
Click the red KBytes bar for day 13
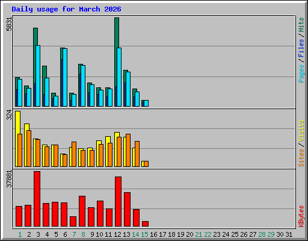click(x=127, y=210)
